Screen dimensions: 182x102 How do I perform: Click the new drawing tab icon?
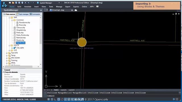click(x=76, y=10)
